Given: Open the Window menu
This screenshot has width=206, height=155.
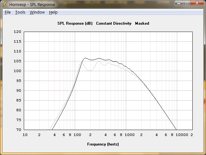Looking at the screenshot, I should coord(37,12).
